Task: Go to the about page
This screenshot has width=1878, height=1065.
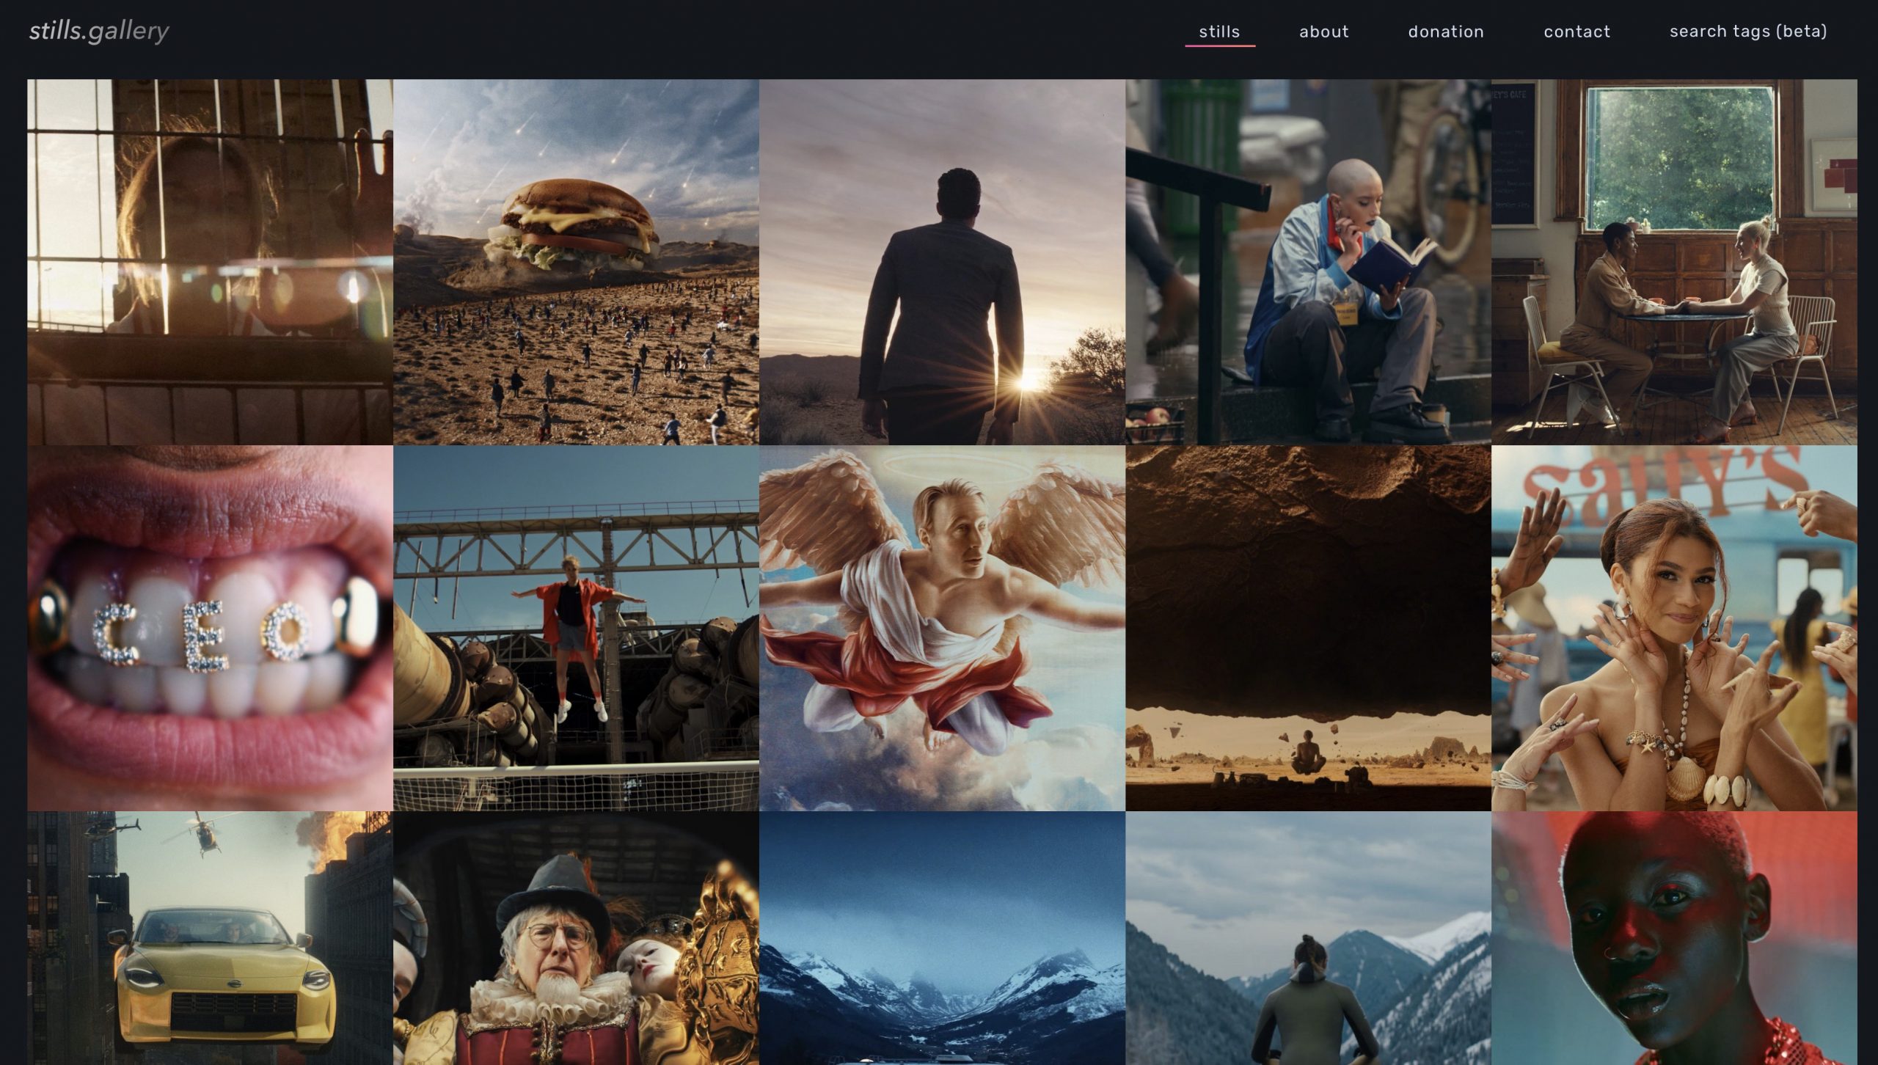Action: click(1323, 32)
